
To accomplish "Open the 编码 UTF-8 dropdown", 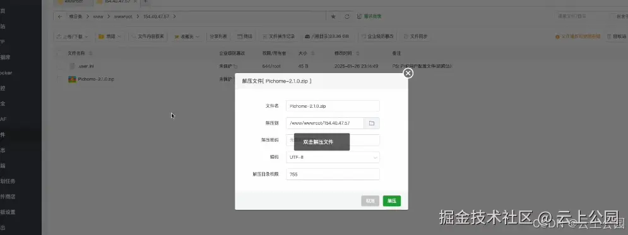I will 333,157.
